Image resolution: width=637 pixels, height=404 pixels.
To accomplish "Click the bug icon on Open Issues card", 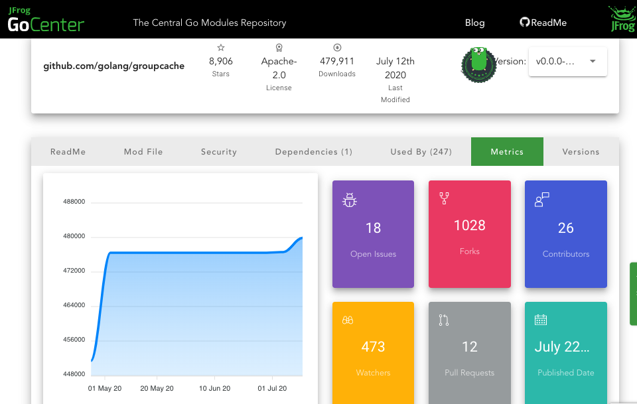I will 350,200.
